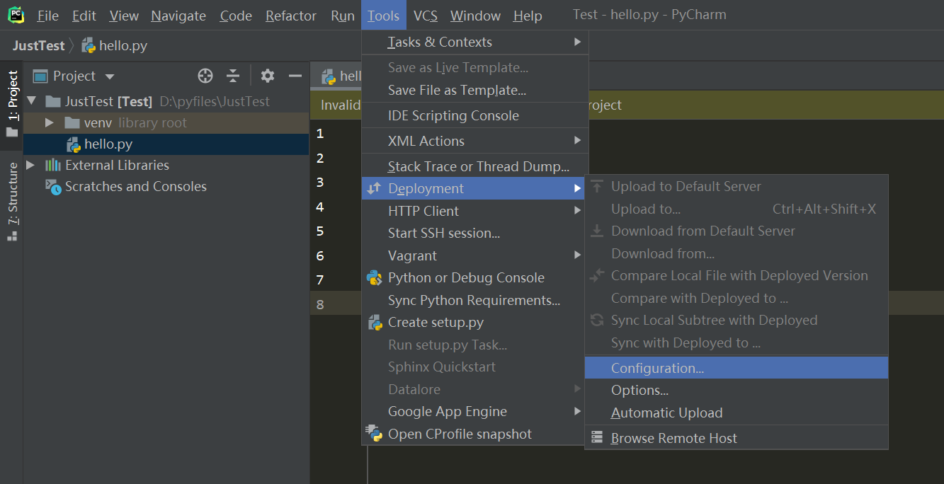Click the JustTest project folder icon
The width and height of the screenshot is (944, 484).
tap(53, 101)
